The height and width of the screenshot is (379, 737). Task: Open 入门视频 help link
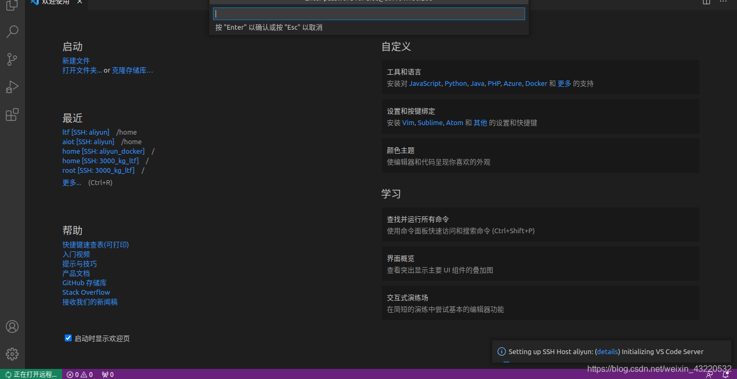76,254
